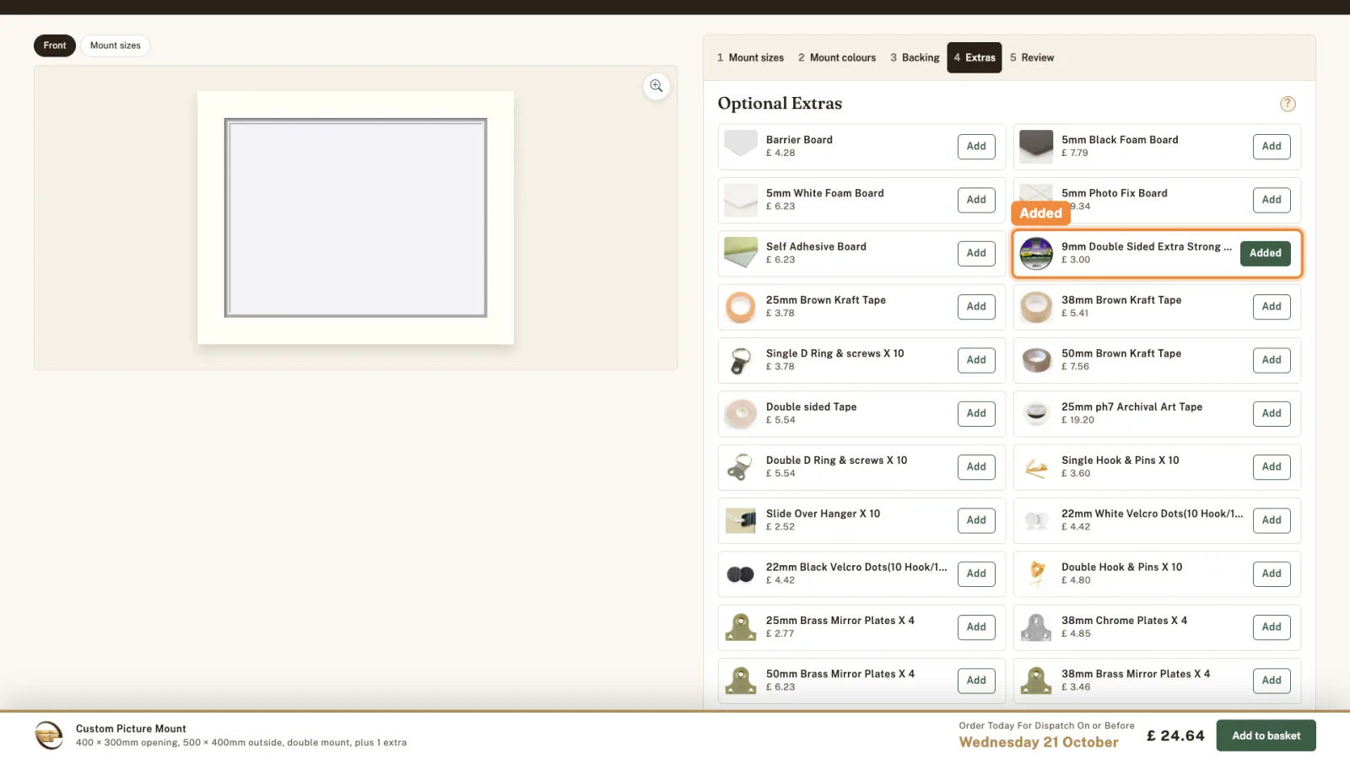Click the 25mm Brass Mirror Plates image
Viewport: 1350px width, 759px height.
point(741,627)
